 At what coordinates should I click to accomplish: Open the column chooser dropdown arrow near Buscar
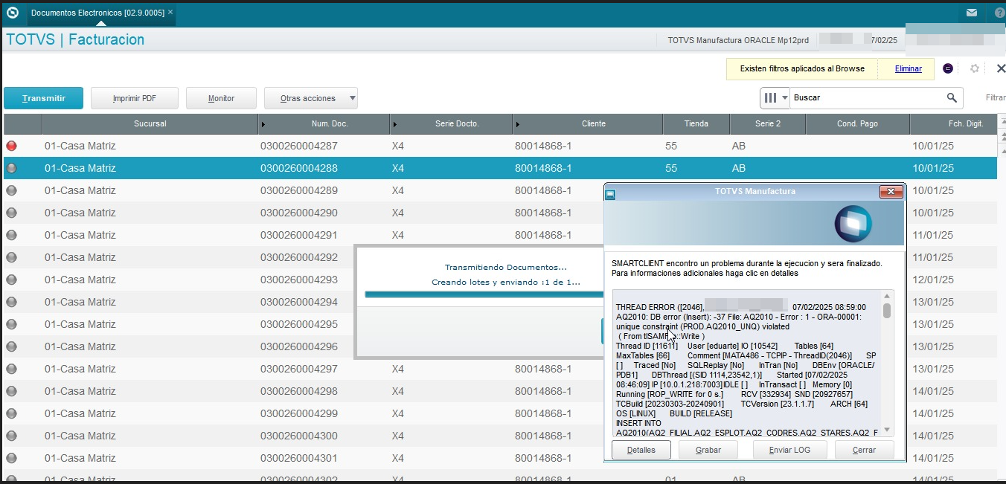[786, 97]
